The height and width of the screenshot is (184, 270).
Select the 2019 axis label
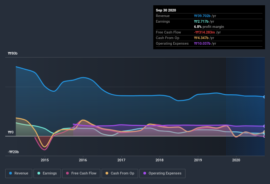pos(198,160)
